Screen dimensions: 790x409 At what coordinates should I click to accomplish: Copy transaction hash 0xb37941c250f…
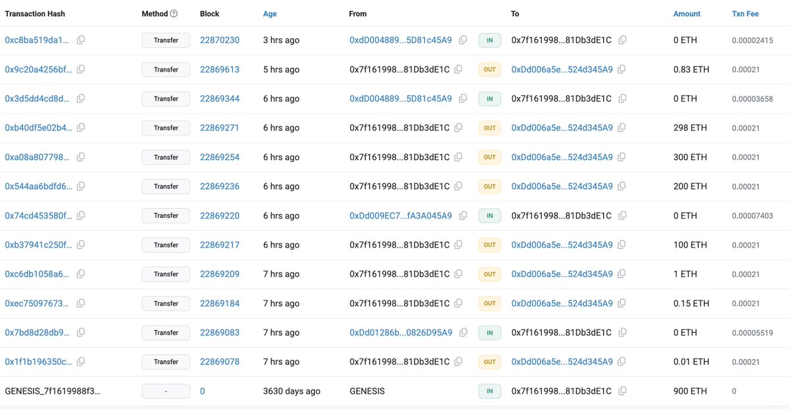click(81, 245)
